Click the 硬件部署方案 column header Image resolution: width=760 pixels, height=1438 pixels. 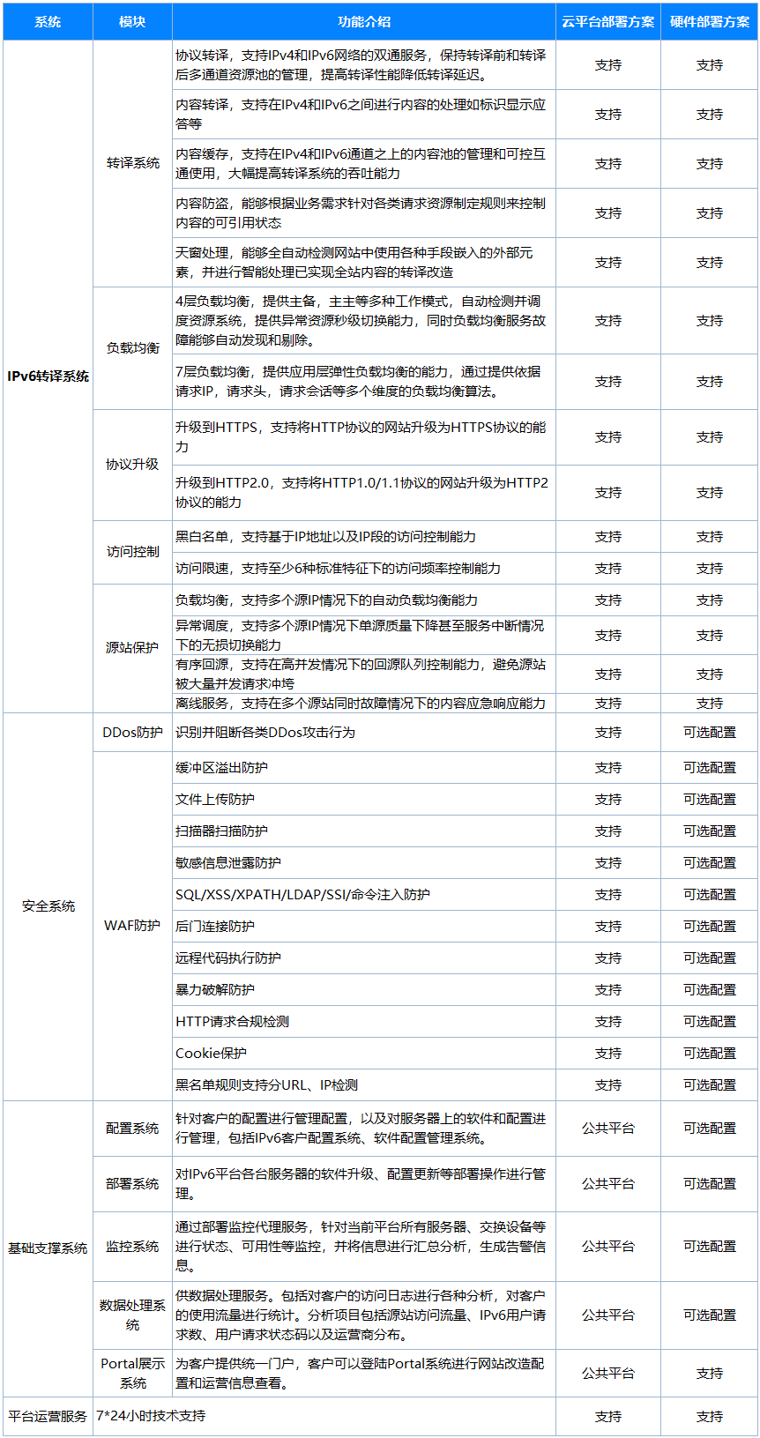point(710,22)
